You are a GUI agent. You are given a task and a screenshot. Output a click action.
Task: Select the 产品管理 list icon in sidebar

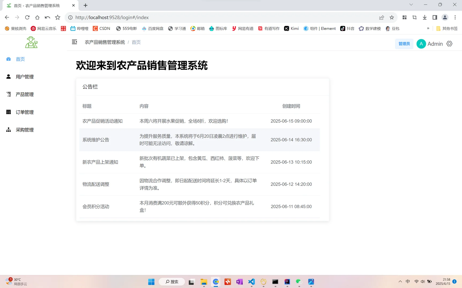pos(8,94)
